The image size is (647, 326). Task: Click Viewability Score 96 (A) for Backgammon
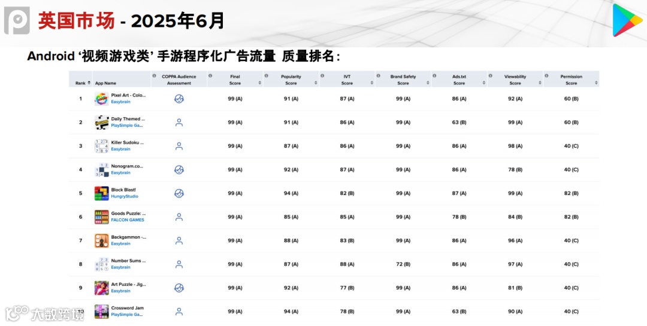(x=515, y=240)
